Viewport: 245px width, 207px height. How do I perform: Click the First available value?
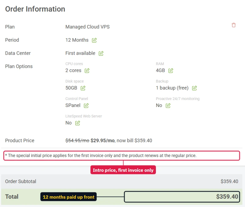click(x=80, y=53)
